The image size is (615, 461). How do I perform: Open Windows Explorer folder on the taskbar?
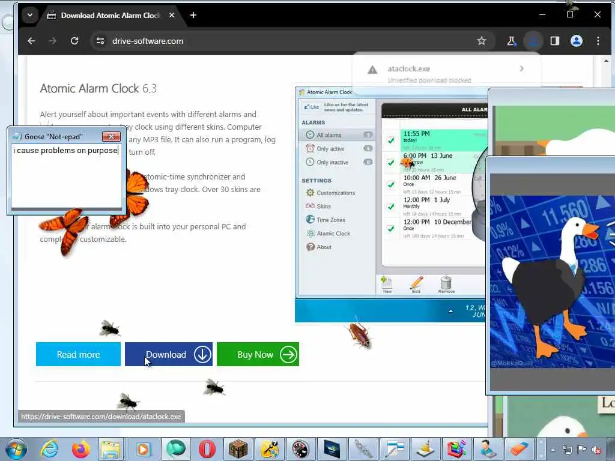tap(111, 449)
